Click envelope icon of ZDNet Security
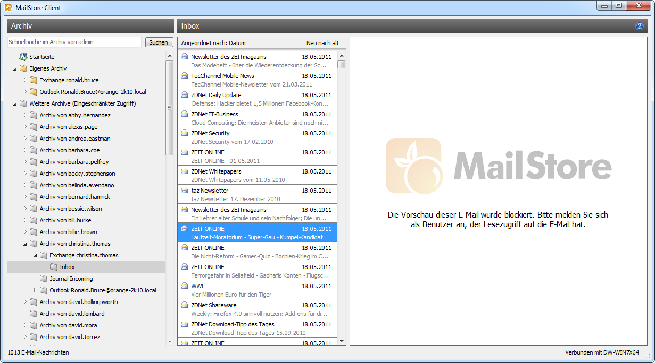This screenshot has height=363, width=655. [x=185, y=133]
